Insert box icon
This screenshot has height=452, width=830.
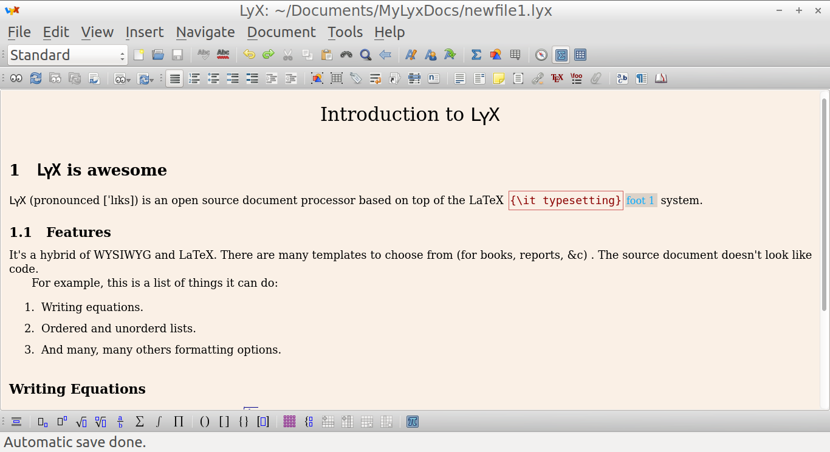point(518,78)
